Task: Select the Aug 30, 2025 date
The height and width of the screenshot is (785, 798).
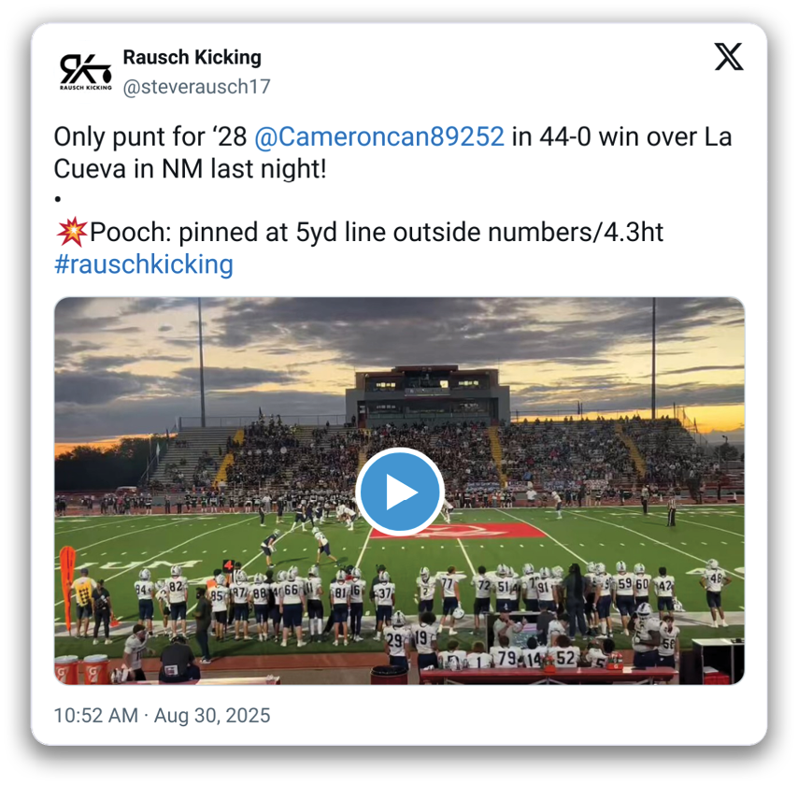Action: point(212,715)
